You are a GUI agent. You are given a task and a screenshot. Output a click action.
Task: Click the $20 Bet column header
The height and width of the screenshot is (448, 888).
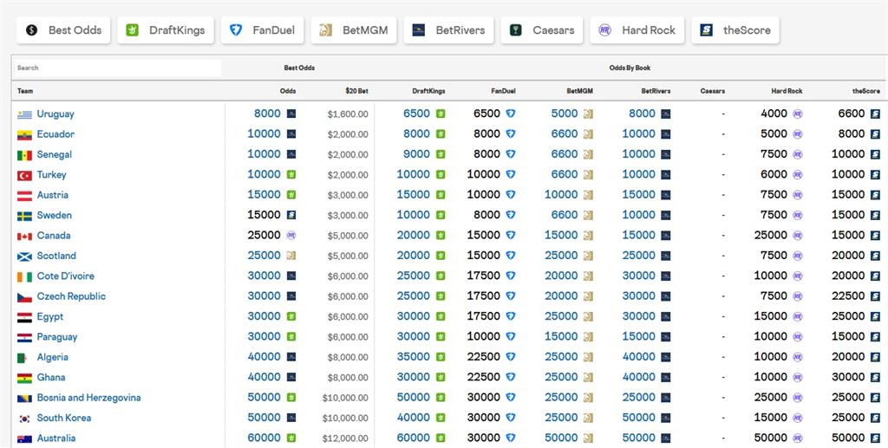[356, 91]
